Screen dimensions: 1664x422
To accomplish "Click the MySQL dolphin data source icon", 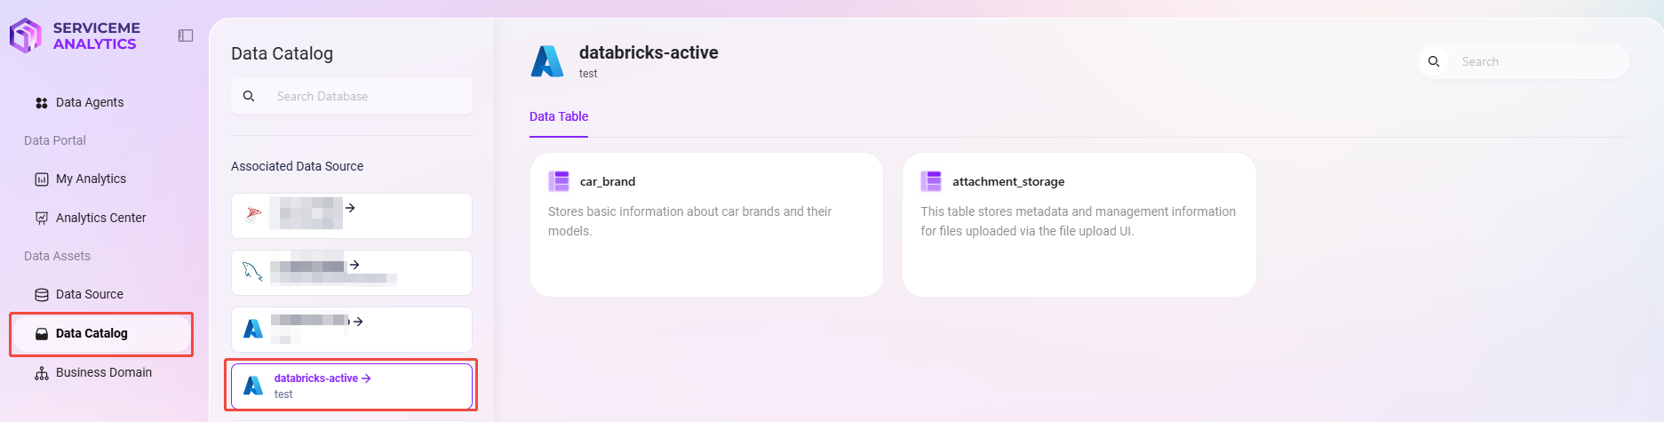I will coord(253,272).
